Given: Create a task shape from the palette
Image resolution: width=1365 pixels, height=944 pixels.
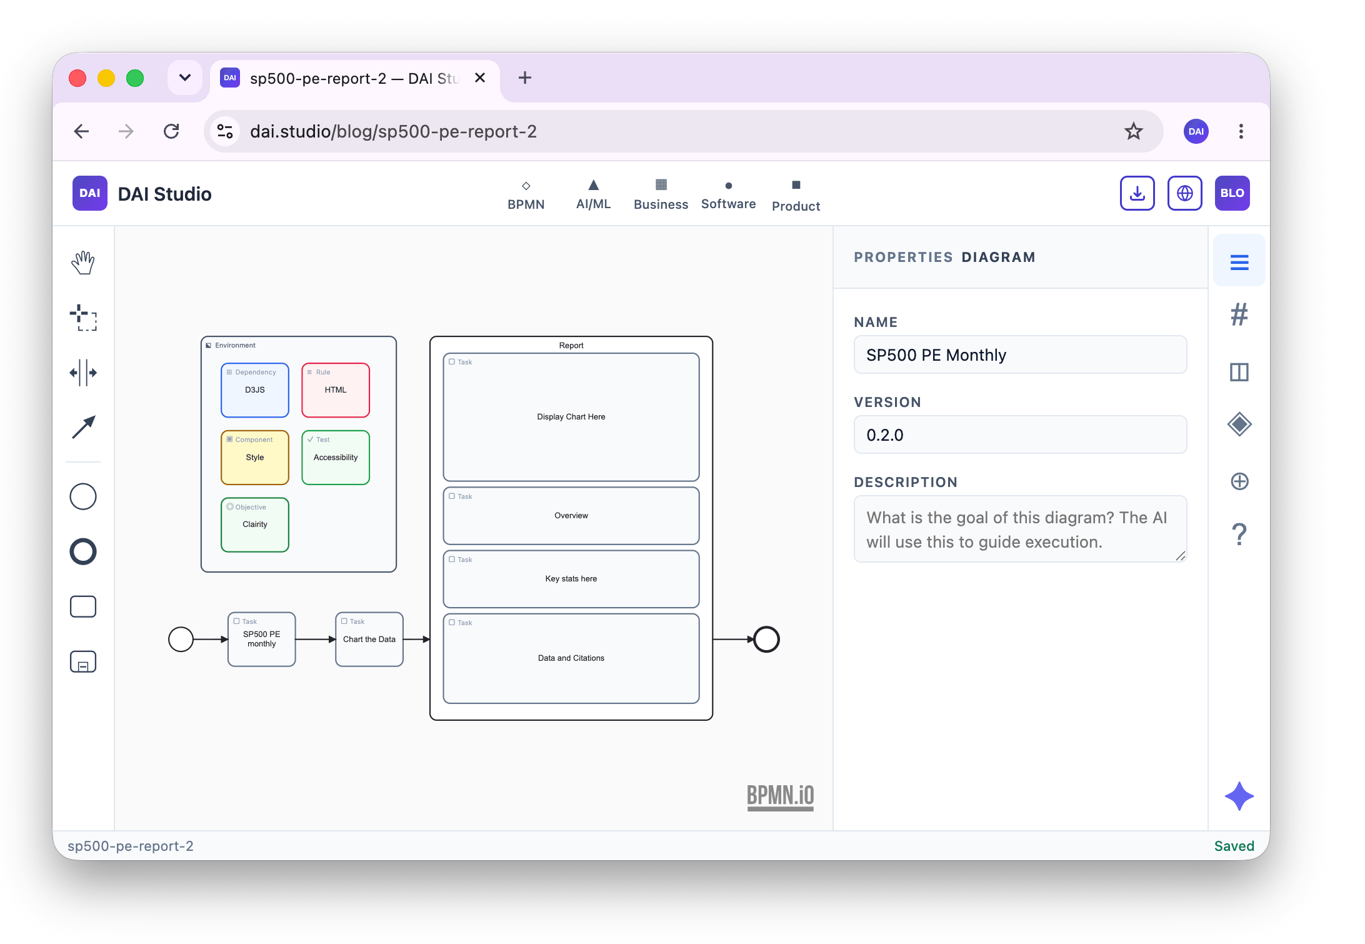Looking at the screenshot, I should click(83, 606).
